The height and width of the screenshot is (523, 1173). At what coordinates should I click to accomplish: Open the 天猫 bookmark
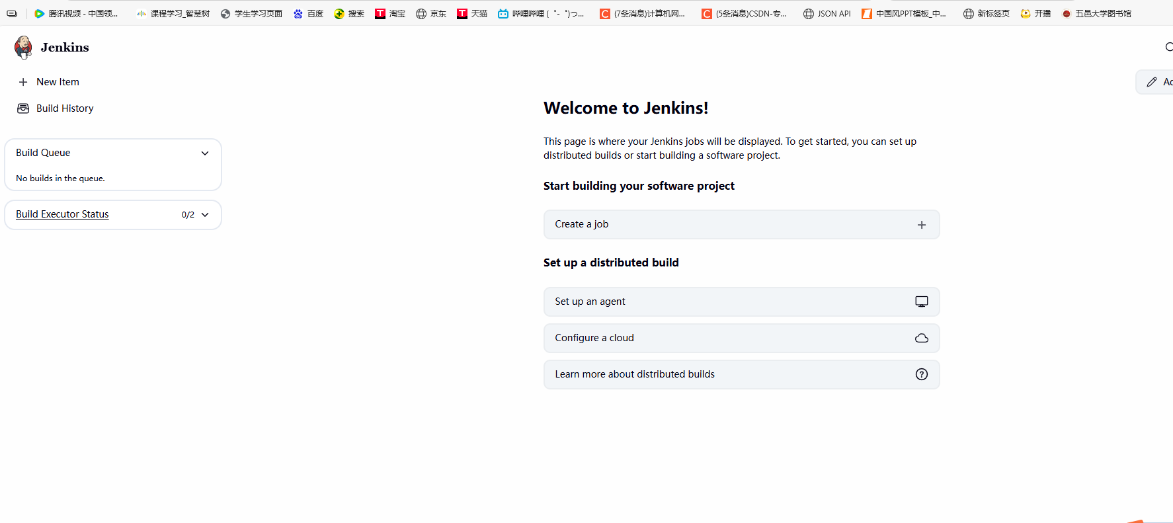coord(472,13)
